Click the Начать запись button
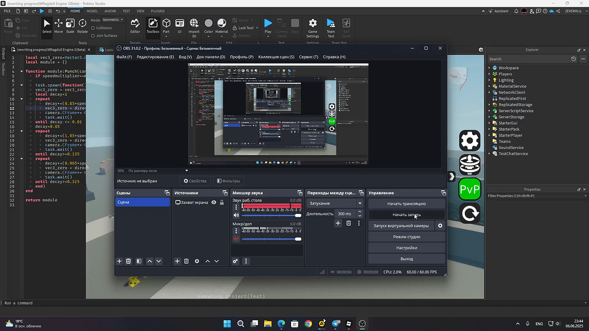589x331 pixels. pos(407,215)
